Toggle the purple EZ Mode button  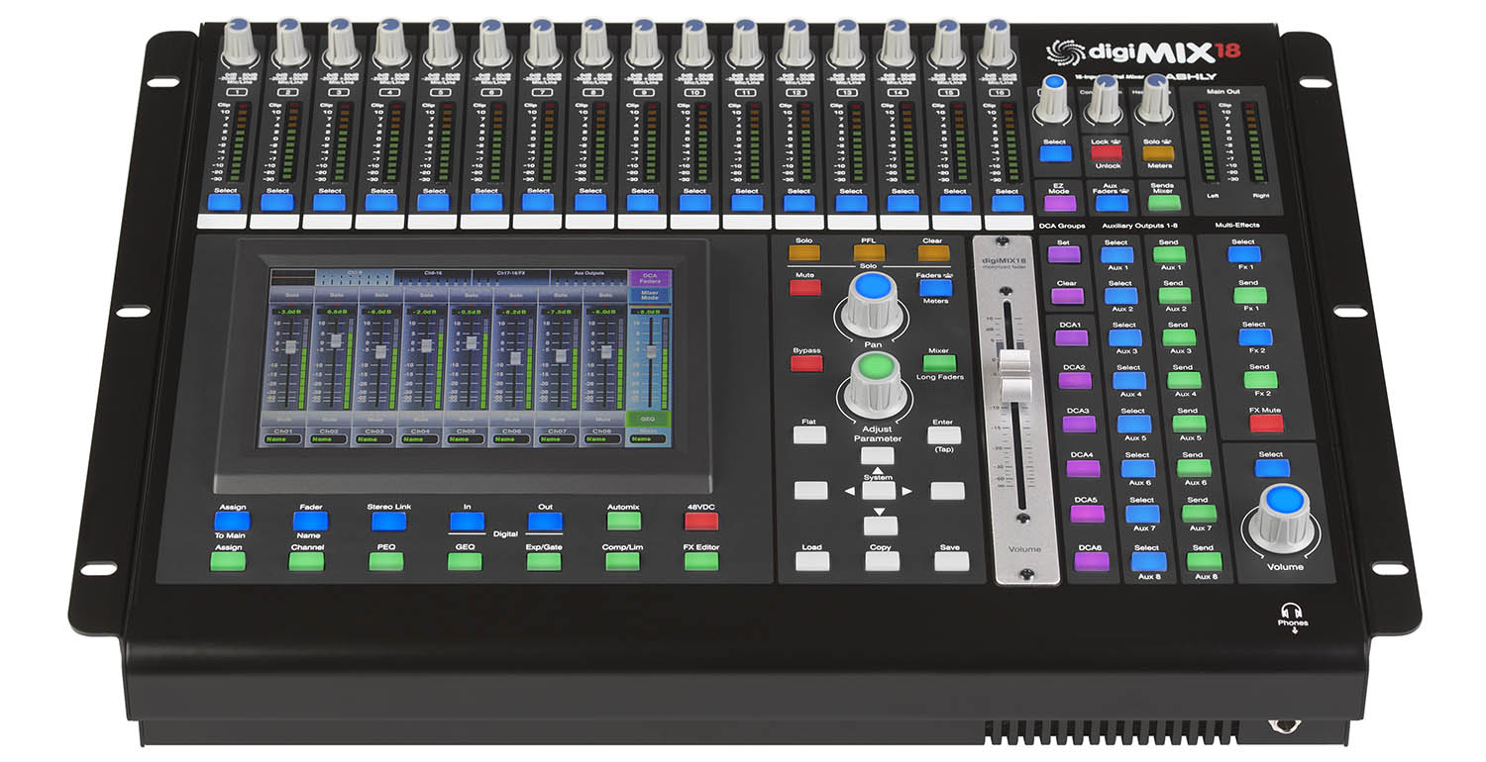[1059, 204]
